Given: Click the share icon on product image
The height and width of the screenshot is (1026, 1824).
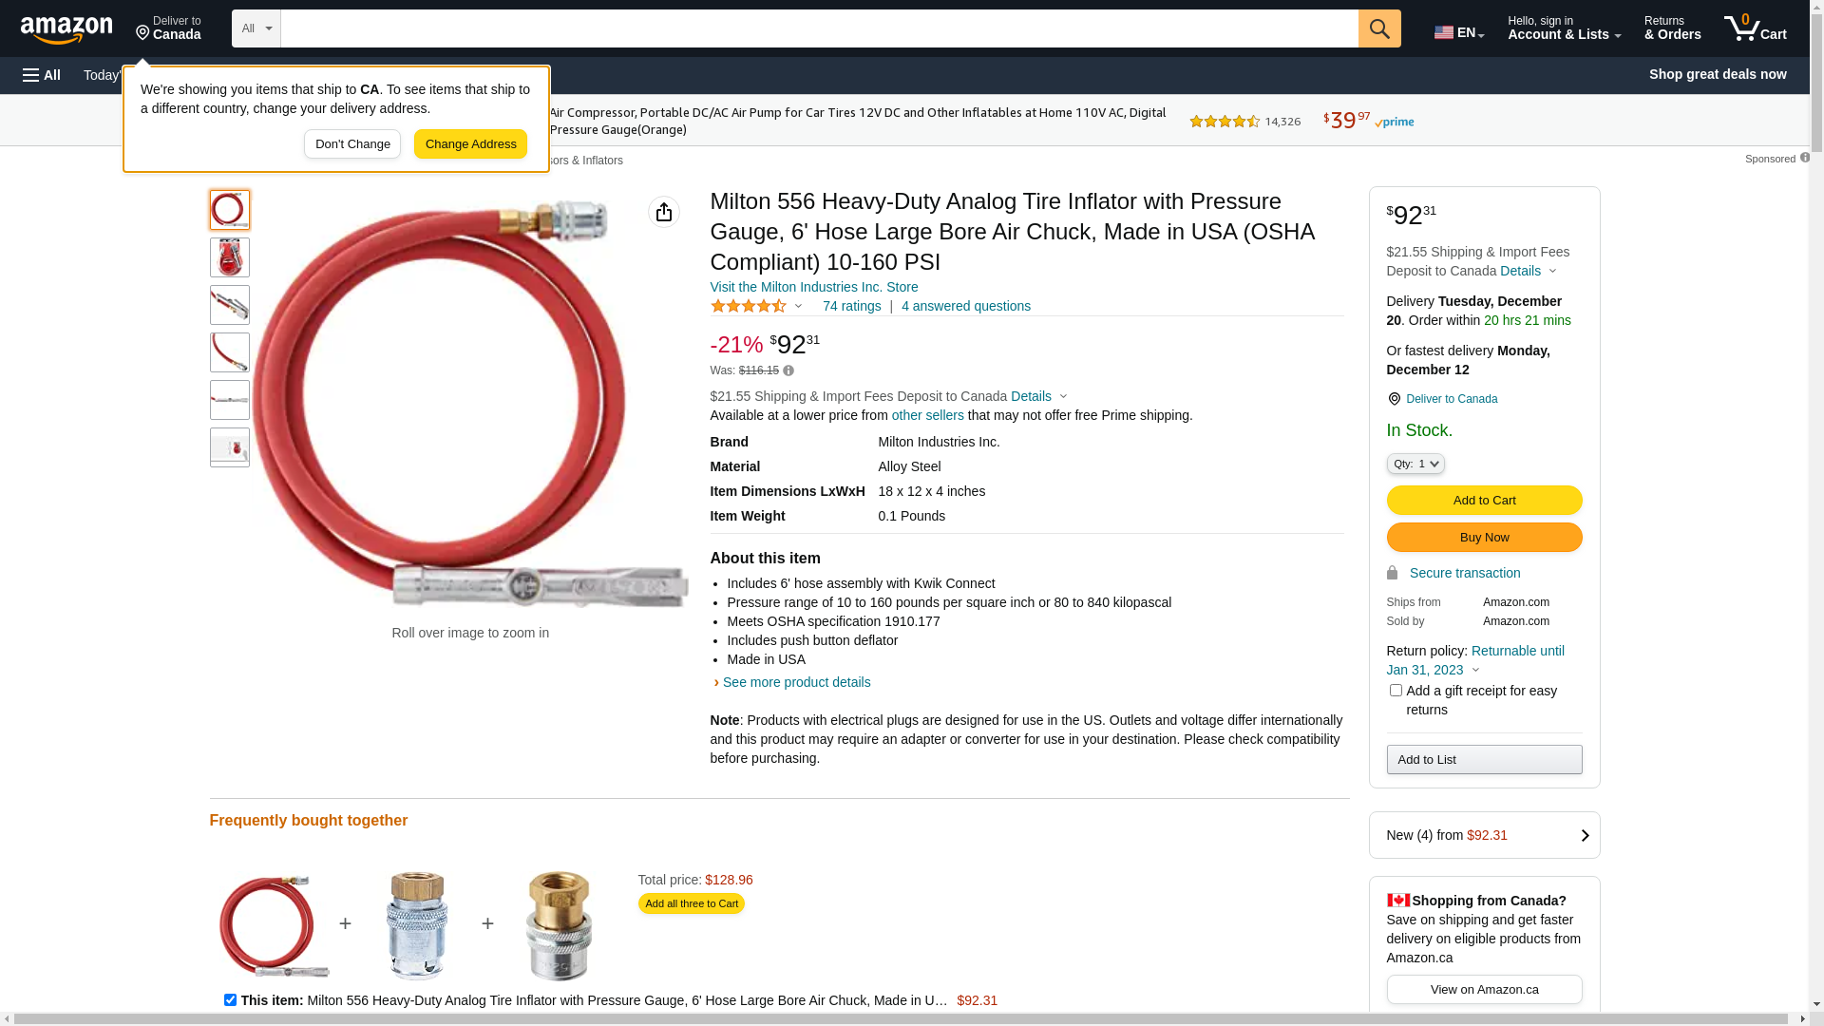Looking at the screenshot, I should pos(664,212).
